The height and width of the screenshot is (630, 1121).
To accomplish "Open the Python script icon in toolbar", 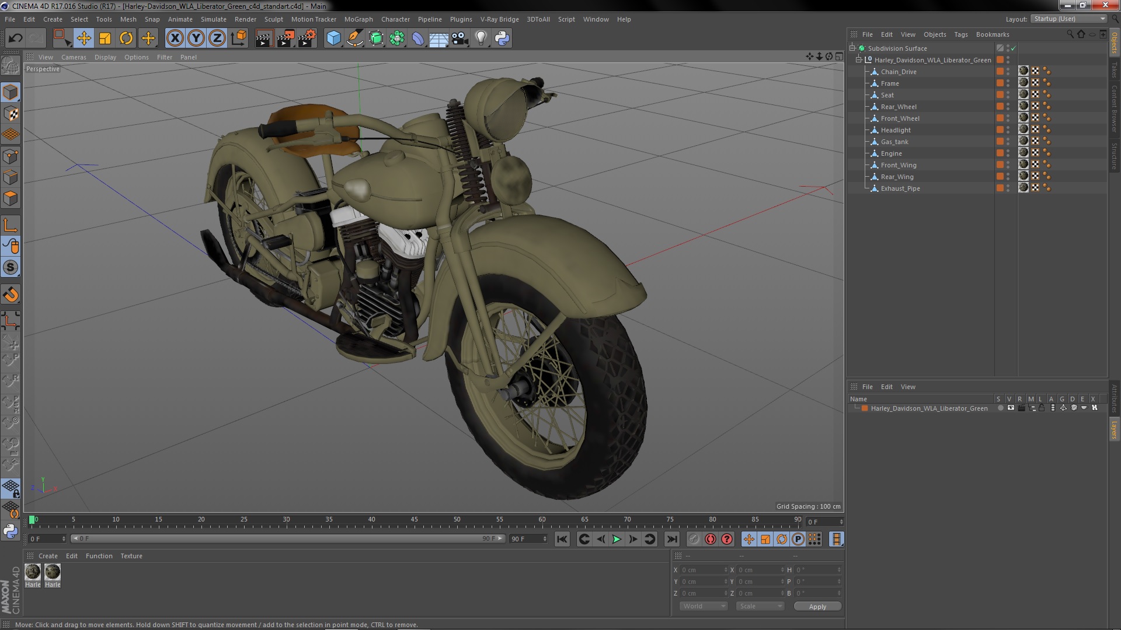I will point(502,38).
